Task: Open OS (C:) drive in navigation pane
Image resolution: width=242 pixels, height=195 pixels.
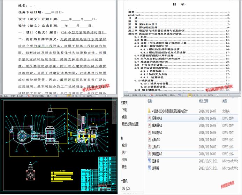Action: pos(126,188)
